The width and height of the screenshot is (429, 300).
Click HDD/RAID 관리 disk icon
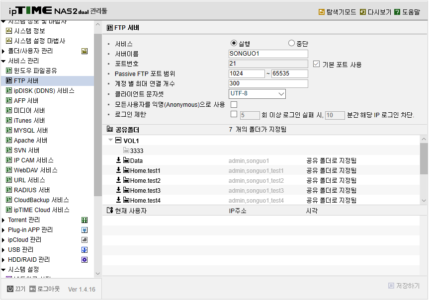coord(85,260)
